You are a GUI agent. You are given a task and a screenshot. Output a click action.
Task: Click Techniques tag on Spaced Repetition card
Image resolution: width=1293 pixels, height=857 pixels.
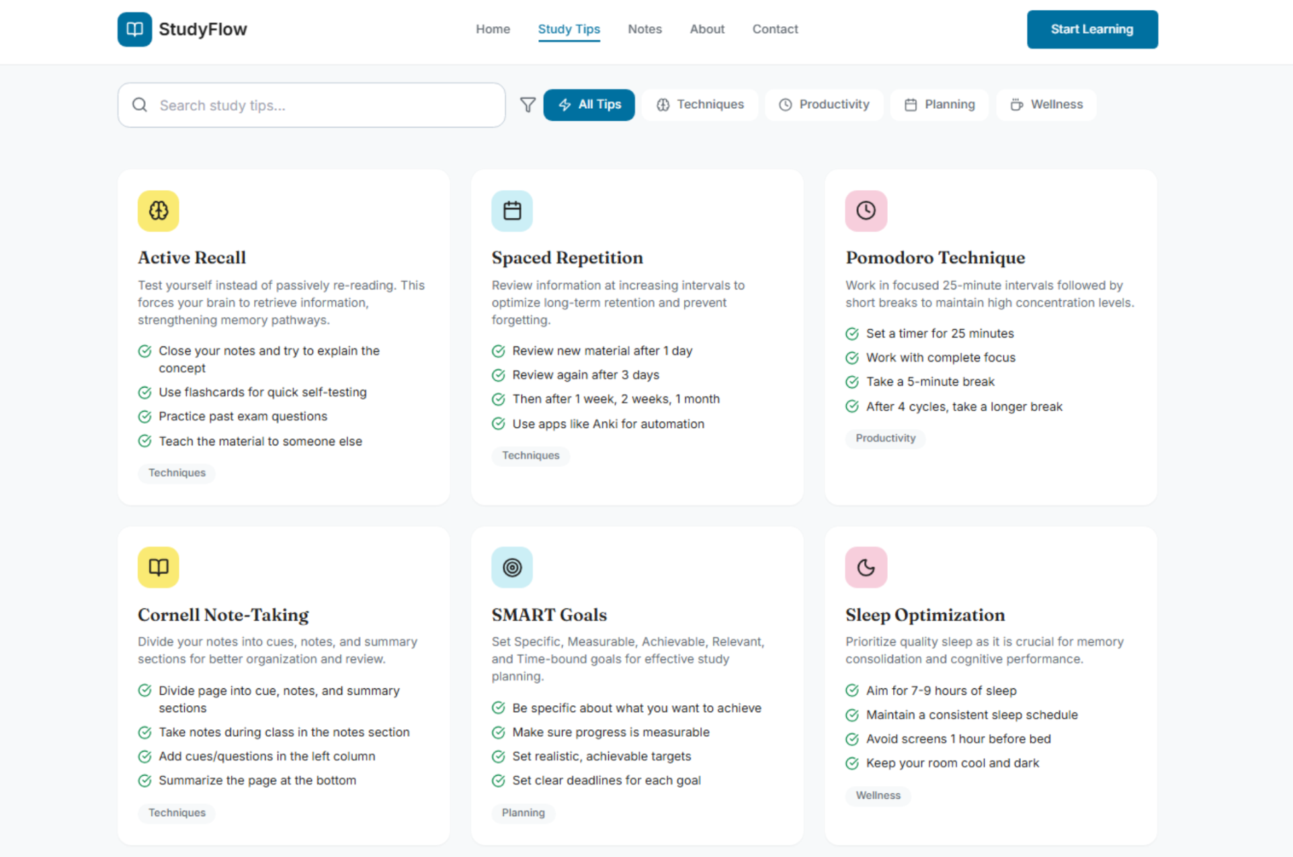pyautogui.click(x=530, y=455)
